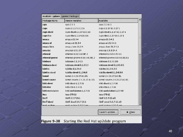Image resolution: width=183 pixels, height=137 pixels.
Task: Select the emacs-el package name
Action: [47, 43]
